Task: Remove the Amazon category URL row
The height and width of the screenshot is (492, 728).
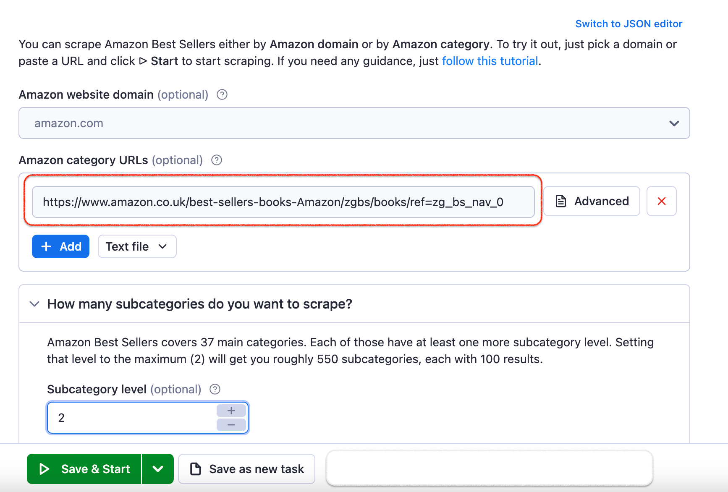Action: click(x=661, y=201)
